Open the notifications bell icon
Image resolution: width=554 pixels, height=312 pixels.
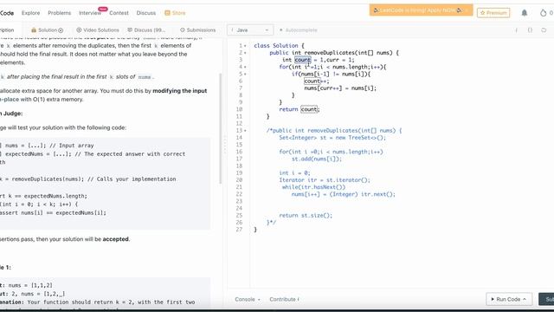525,13
